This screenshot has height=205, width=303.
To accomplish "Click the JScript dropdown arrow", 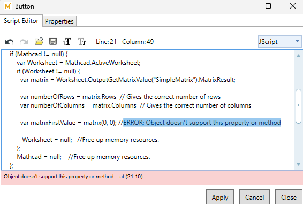I will point(297,41).
